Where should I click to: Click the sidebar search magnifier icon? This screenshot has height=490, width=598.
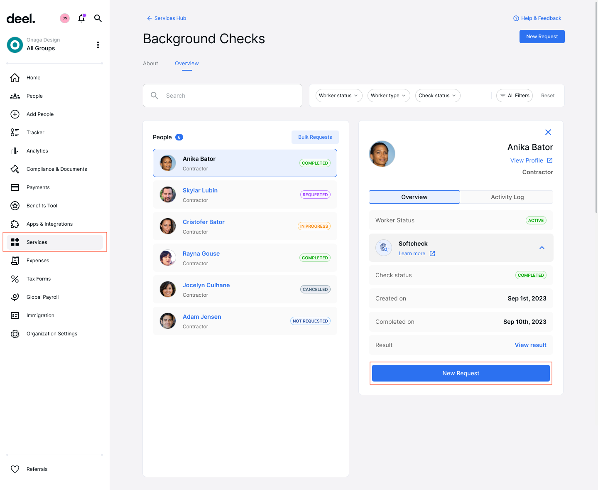pyautogui.click(x=98, y=18)
